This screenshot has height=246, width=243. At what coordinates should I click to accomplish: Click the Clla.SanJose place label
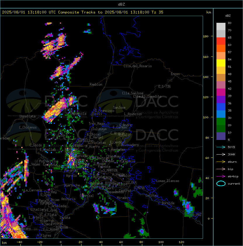(x=133, y=93)
